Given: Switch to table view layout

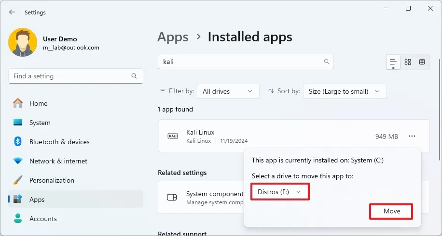Looking at the screenshot, I should point(422,62).
